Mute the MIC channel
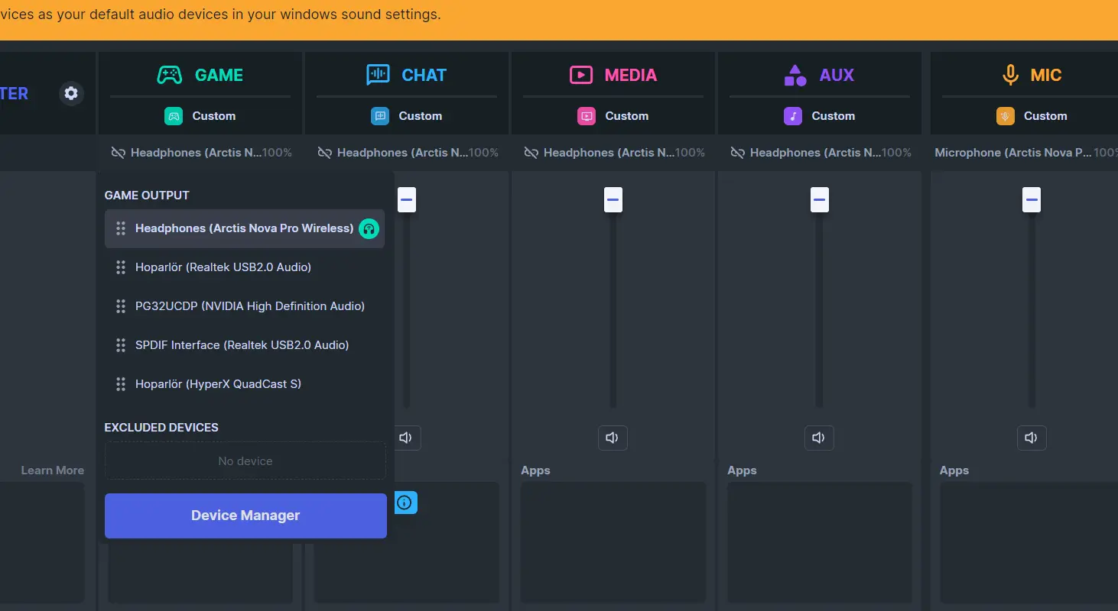Viewport: 1118px width, 611px height. (1032, 438)
